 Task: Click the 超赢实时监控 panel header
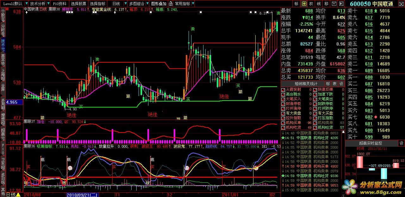[371, 143]
